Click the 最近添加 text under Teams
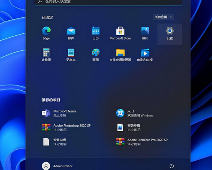212x170 pixels. 60,116
